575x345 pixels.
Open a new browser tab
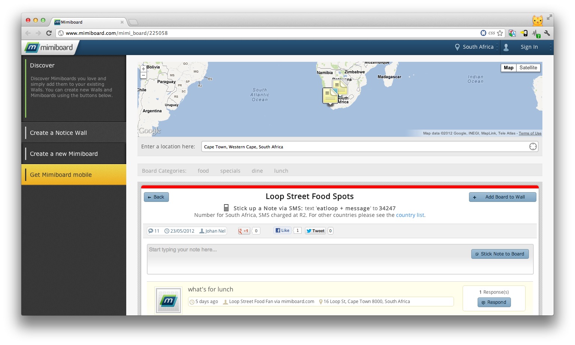[133, 22]
